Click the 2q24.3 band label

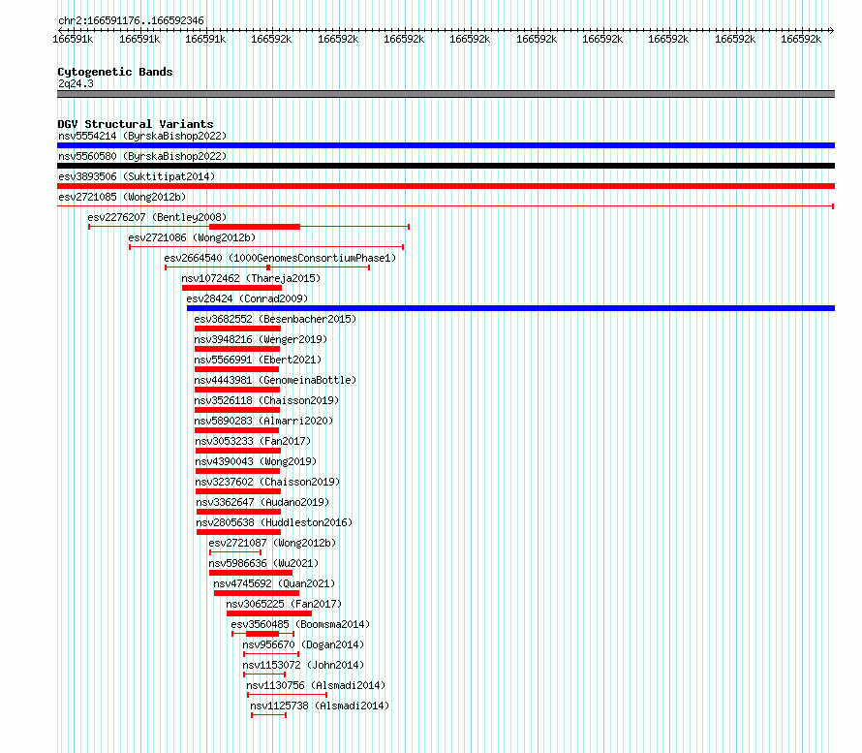(76, 83)
